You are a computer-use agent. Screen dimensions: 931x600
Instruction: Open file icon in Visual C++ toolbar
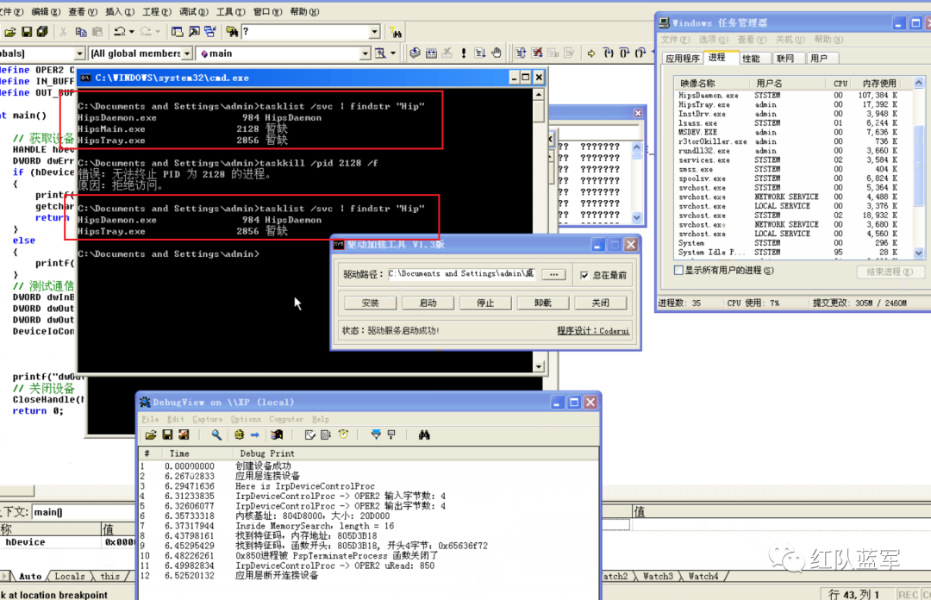pyautogui.click(x=10, y=32)
